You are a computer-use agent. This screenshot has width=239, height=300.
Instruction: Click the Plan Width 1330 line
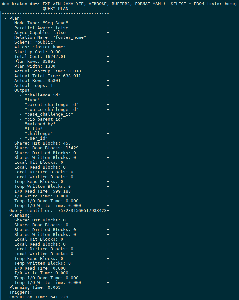click(x=35, y=66)
